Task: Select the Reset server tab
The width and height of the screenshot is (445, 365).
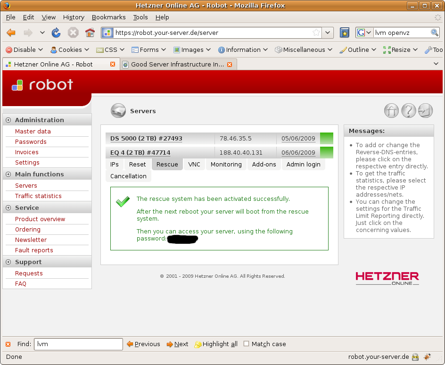Action: point(137,164)
